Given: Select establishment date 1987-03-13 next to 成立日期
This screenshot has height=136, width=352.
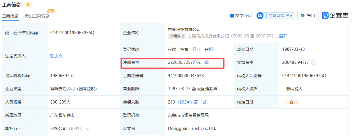Looking at the screenshot, I should click(x=293, y=49).
